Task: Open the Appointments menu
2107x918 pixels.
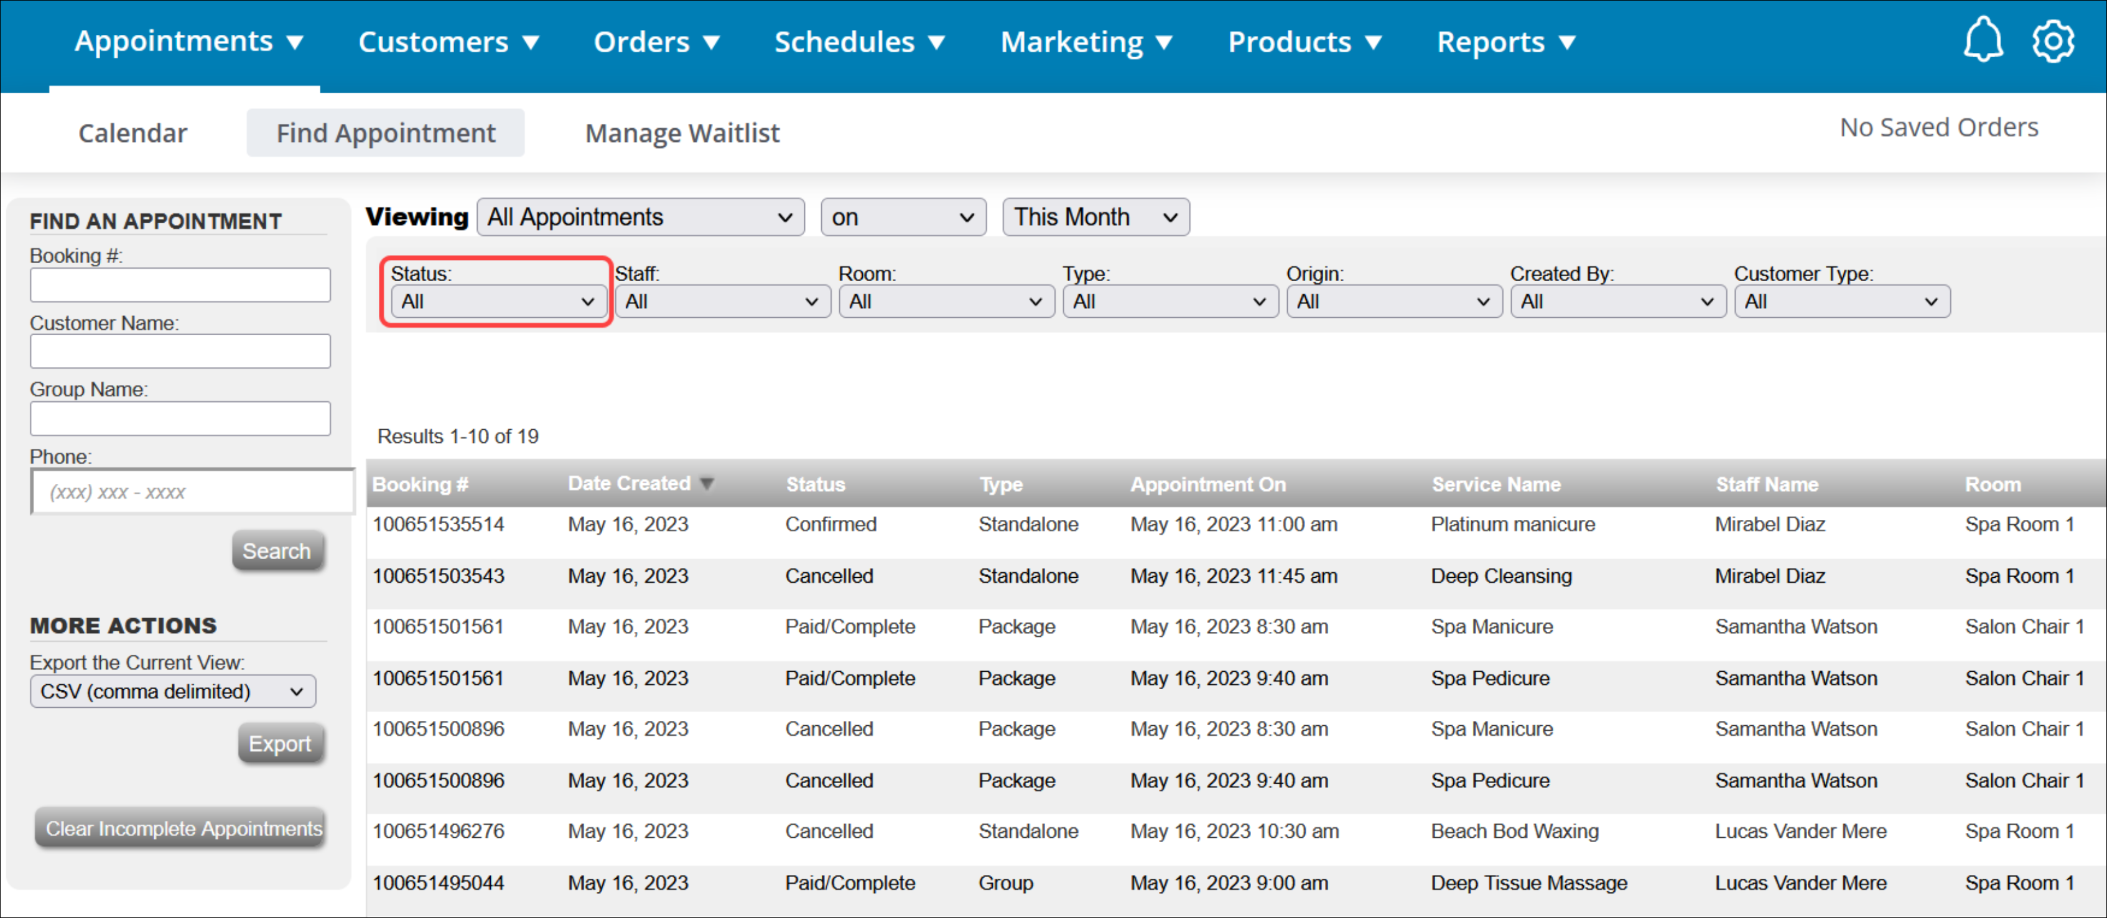Action: tap(188, 41)
